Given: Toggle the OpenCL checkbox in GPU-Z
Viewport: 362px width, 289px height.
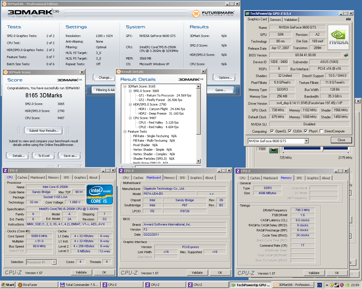Looking at the screenshot, I should click(x=272, y=131).
